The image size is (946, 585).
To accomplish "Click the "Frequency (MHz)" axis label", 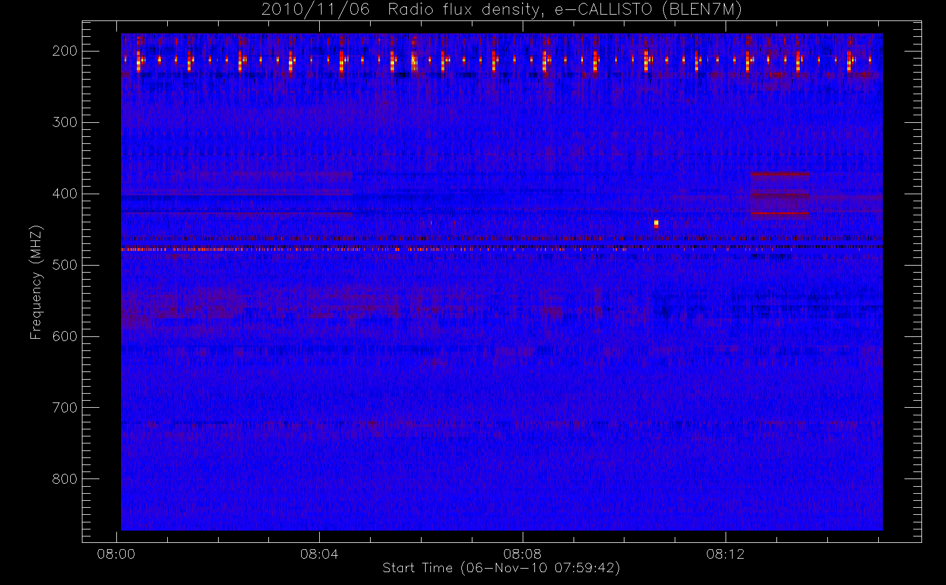I will tap(36, 283).
